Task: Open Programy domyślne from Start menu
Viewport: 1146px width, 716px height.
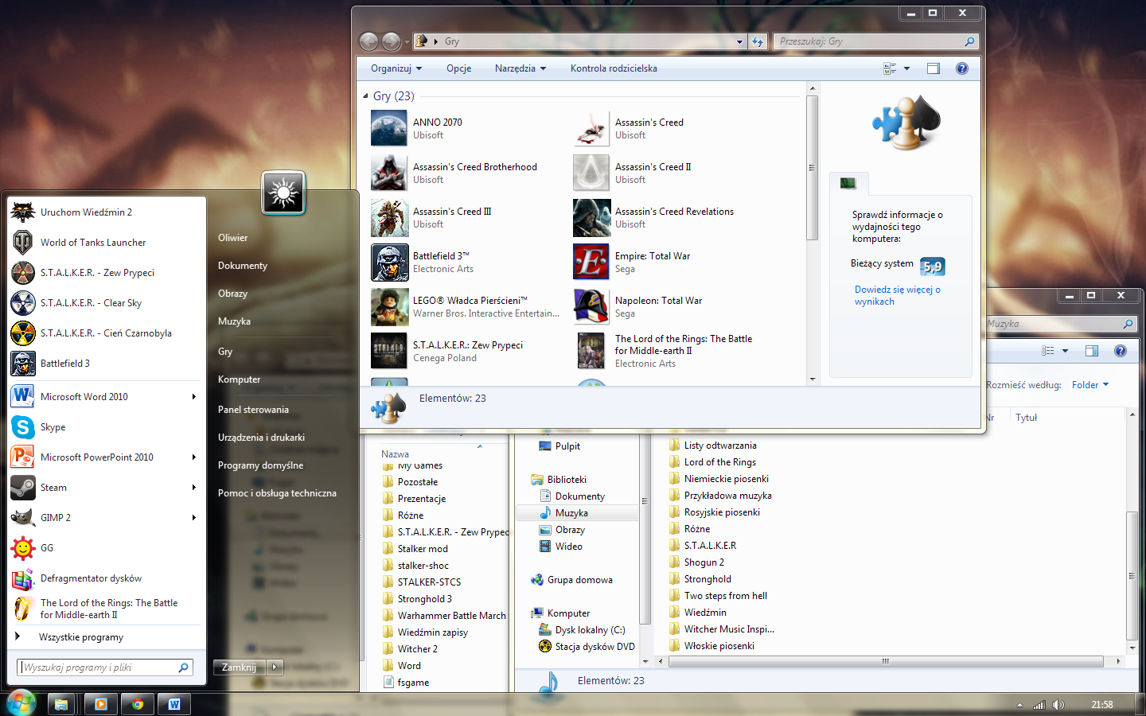Action: point(260,465)
